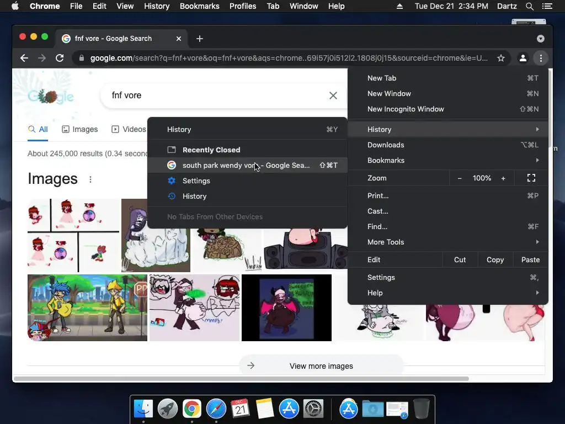Open the profile avatar icon

click(x=523, y=58)
